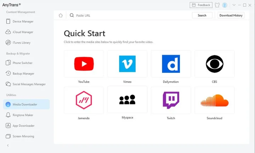
Task: Open Device Manager in sidebar
Action: click(26, 21)
